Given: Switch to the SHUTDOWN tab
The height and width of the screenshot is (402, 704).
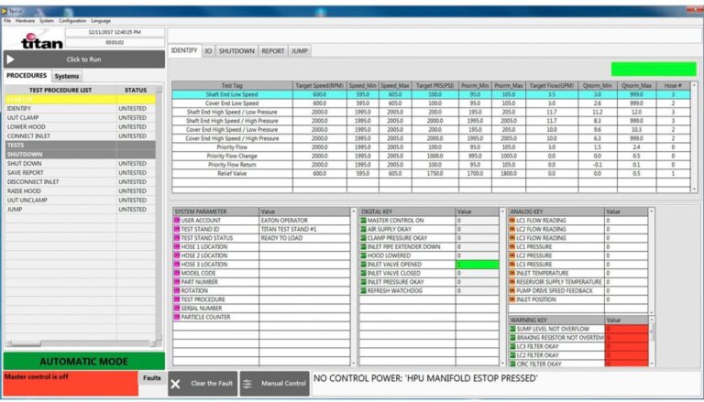Looking at the screenshot, I should 236,51.
